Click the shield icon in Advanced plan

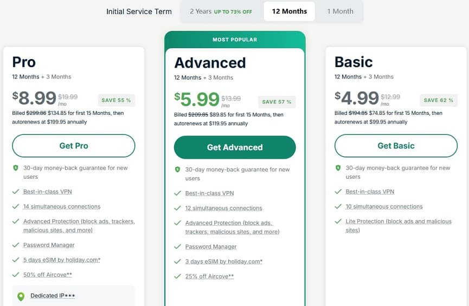coord(177,170)
